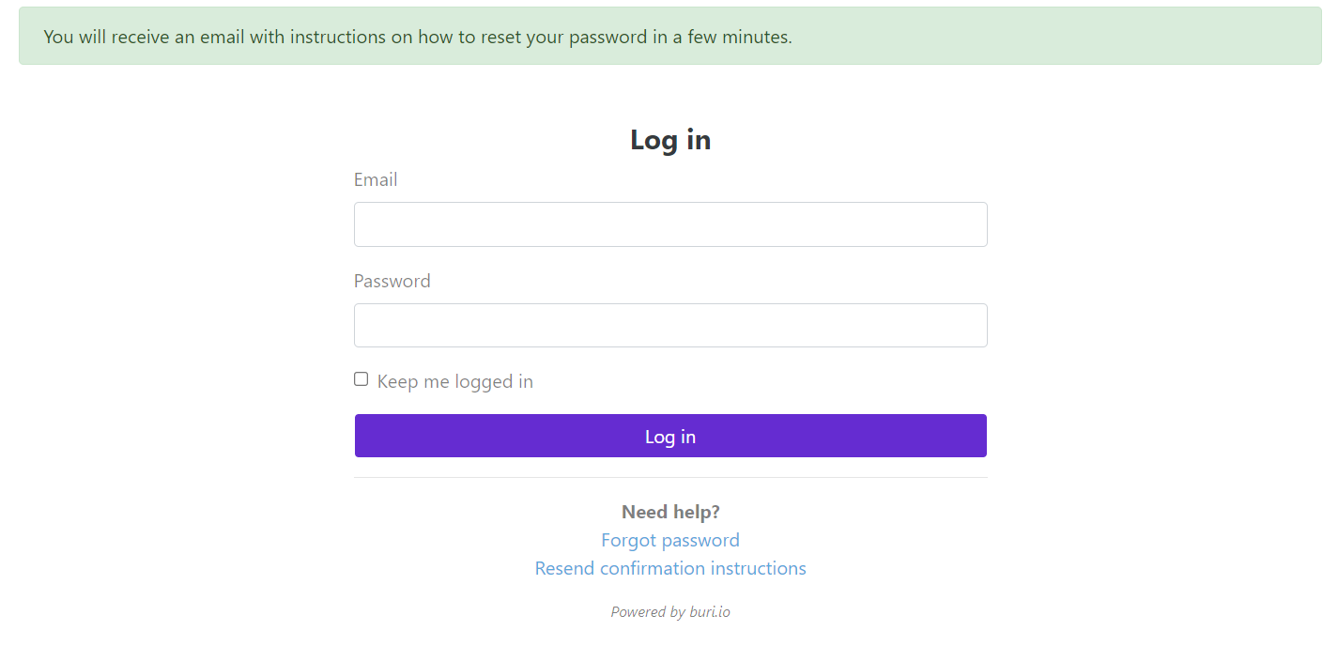Click into the Password text box
Viewport: 1338px width, 646px height.
coord(669,326)
